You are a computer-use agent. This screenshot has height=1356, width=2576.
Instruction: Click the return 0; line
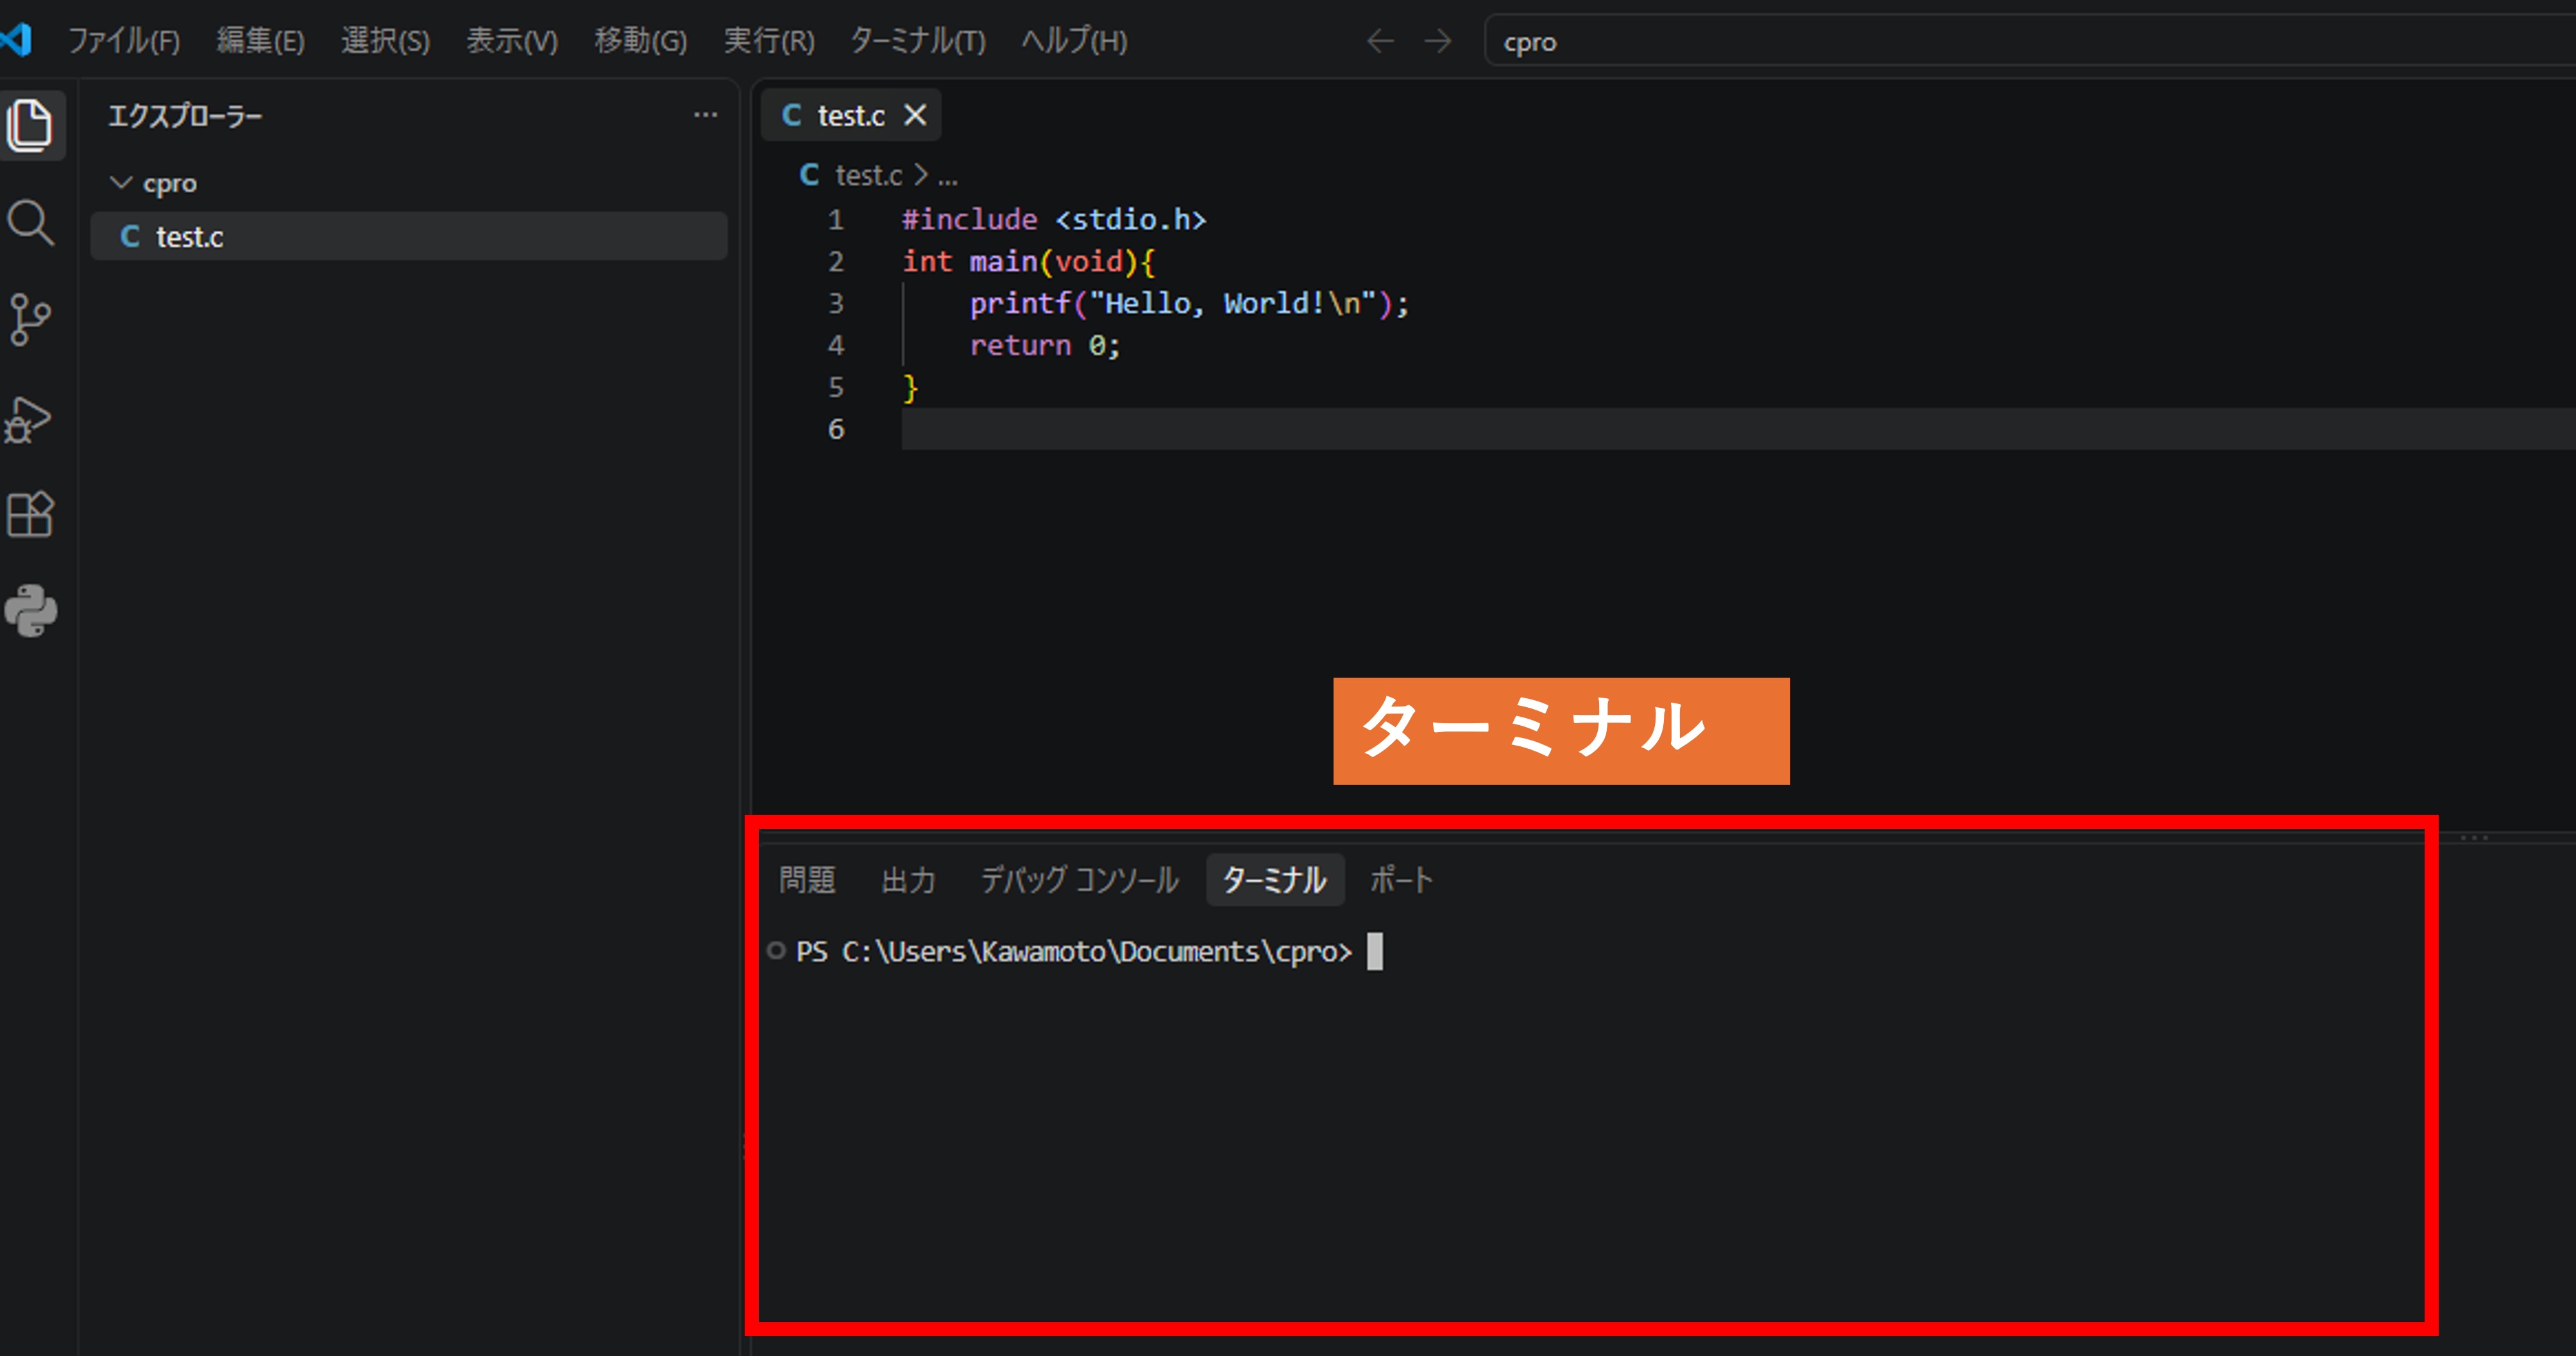(x=1045, y=346)
